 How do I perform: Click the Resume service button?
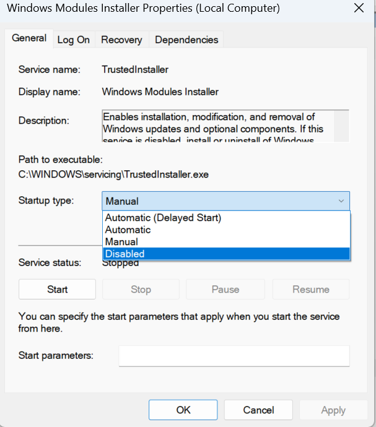tap(311, 289)
